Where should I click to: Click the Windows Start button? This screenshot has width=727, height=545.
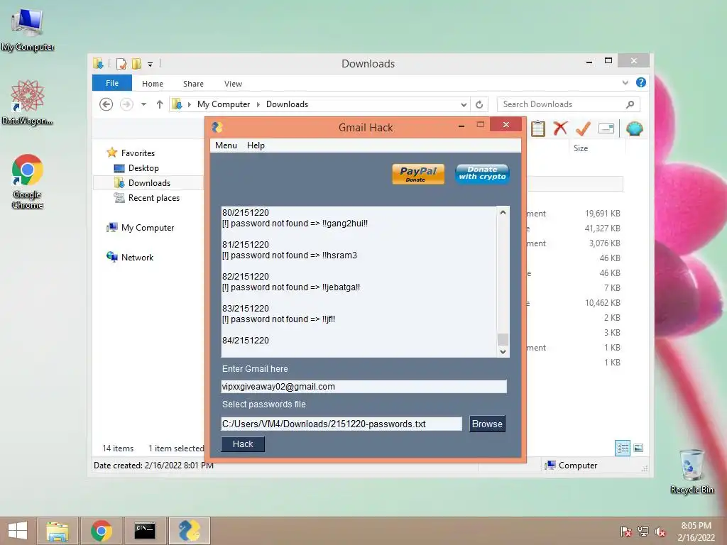coord(17,531)
